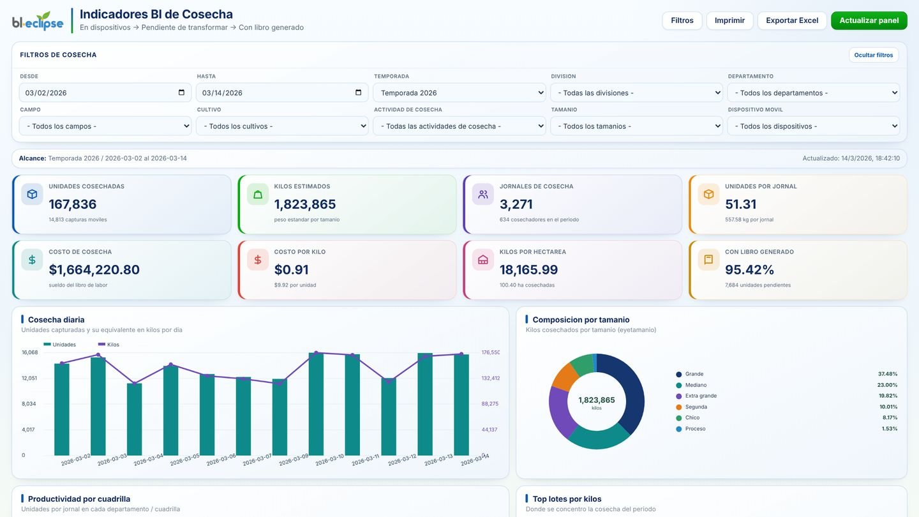The height and width of the screenshot is (517, 919).
Task: Click the Hasta date input field
Action: pyautogui.click(x=282, y=93)
